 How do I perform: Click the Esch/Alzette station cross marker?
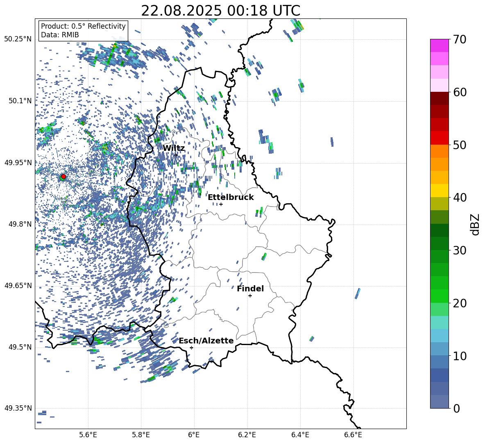point(191,348)
